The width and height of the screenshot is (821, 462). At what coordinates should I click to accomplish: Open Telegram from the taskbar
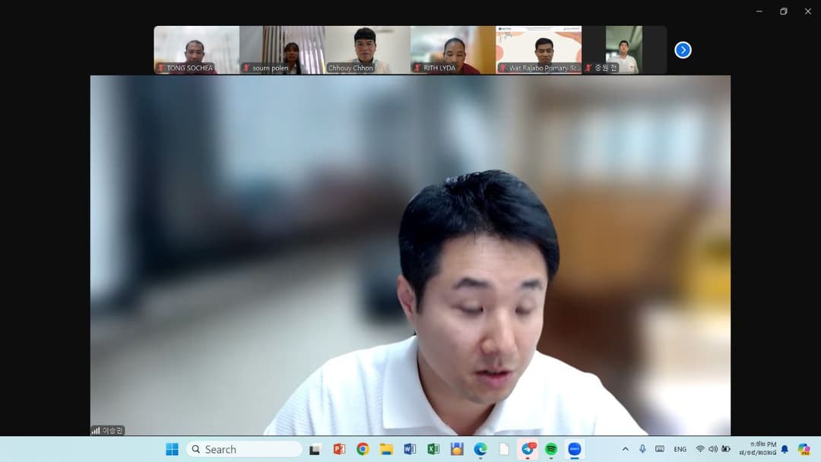tap(528, 449)
